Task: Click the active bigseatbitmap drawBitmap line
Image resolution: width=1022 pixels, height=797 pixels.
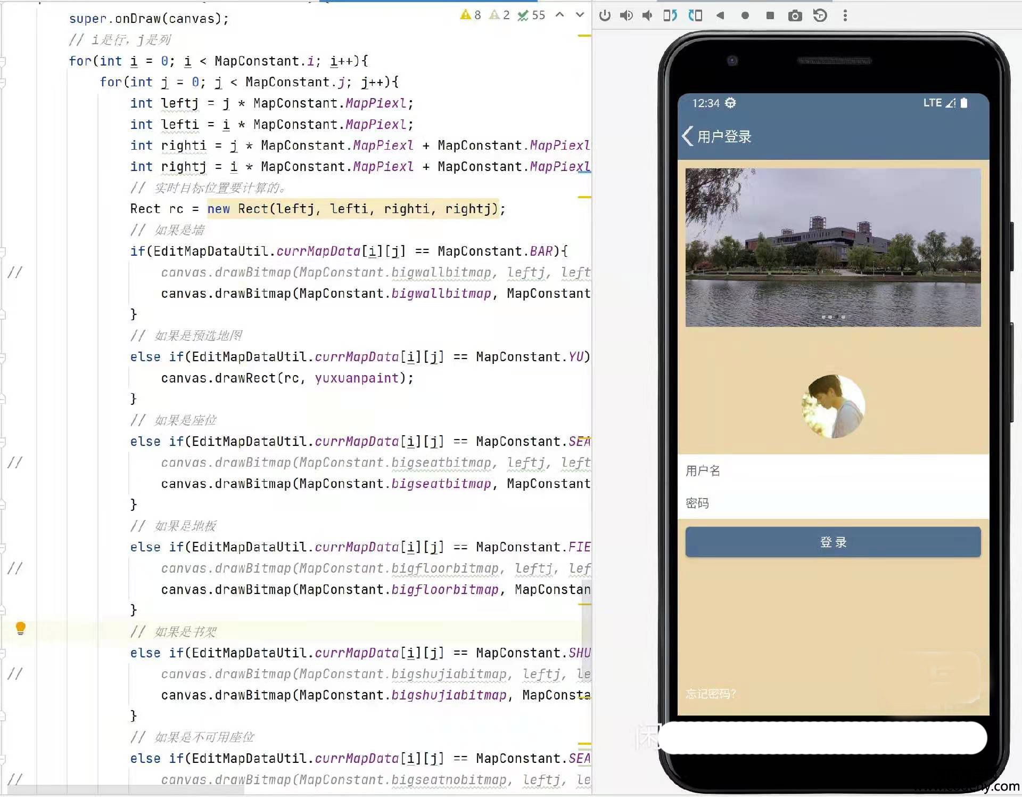Action: [376, 484]
